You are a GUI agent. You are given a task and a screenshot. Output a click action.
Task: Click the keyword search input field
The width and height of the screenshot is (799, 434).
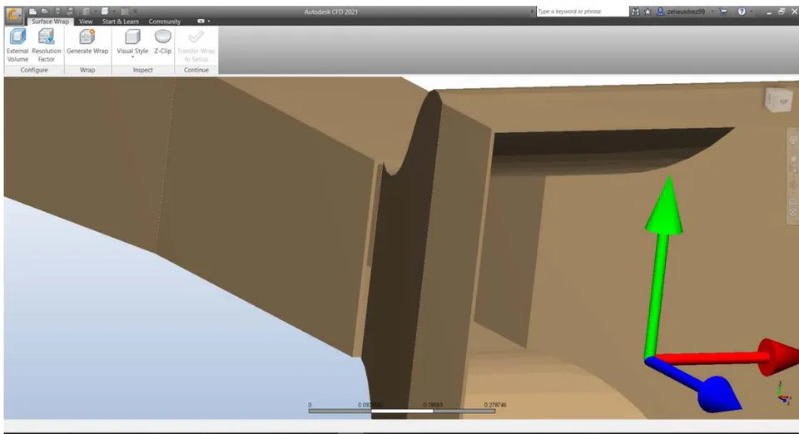582,11
